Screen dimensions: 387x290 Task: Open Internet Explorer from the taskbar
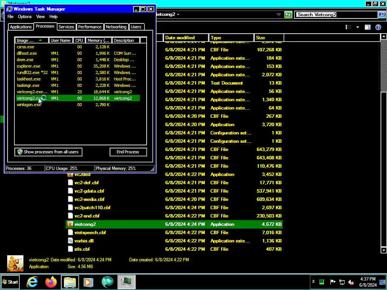coord(32,282)
